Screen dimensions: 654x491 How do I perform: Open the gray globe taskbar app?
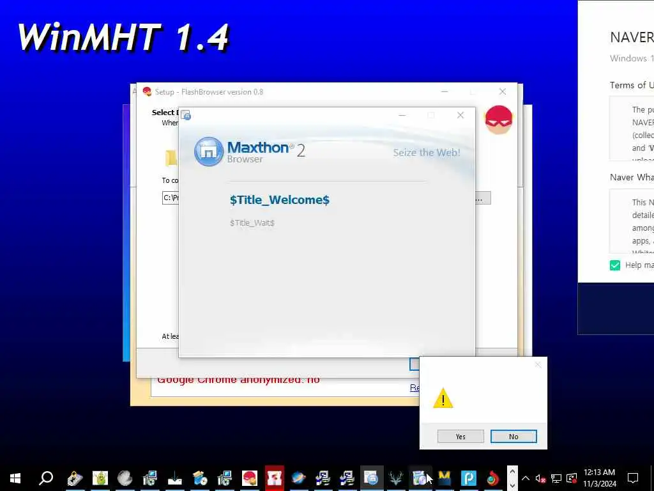tap(125, 478)
